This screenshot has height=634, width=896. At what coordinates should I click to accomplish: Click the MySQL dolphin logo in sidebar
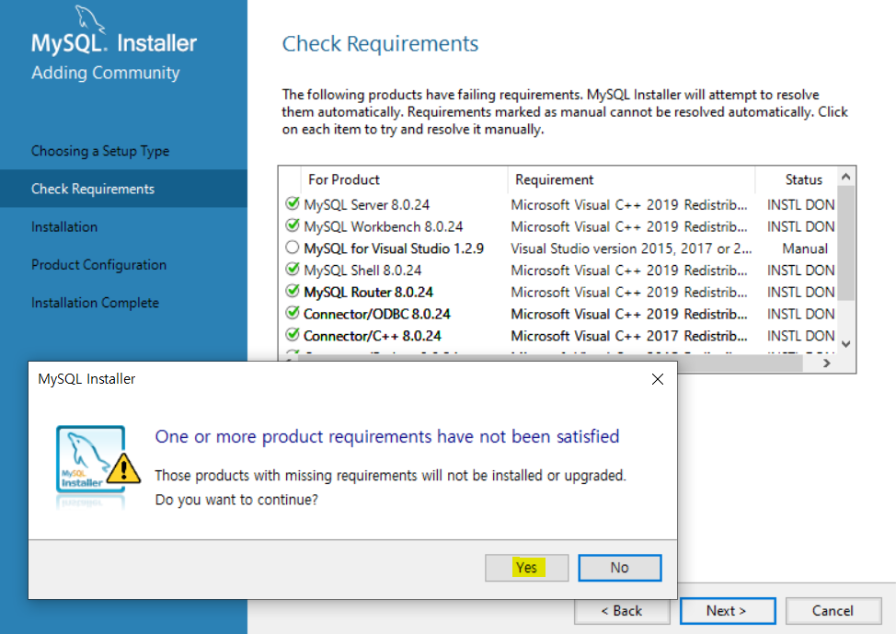pos(91,19)
